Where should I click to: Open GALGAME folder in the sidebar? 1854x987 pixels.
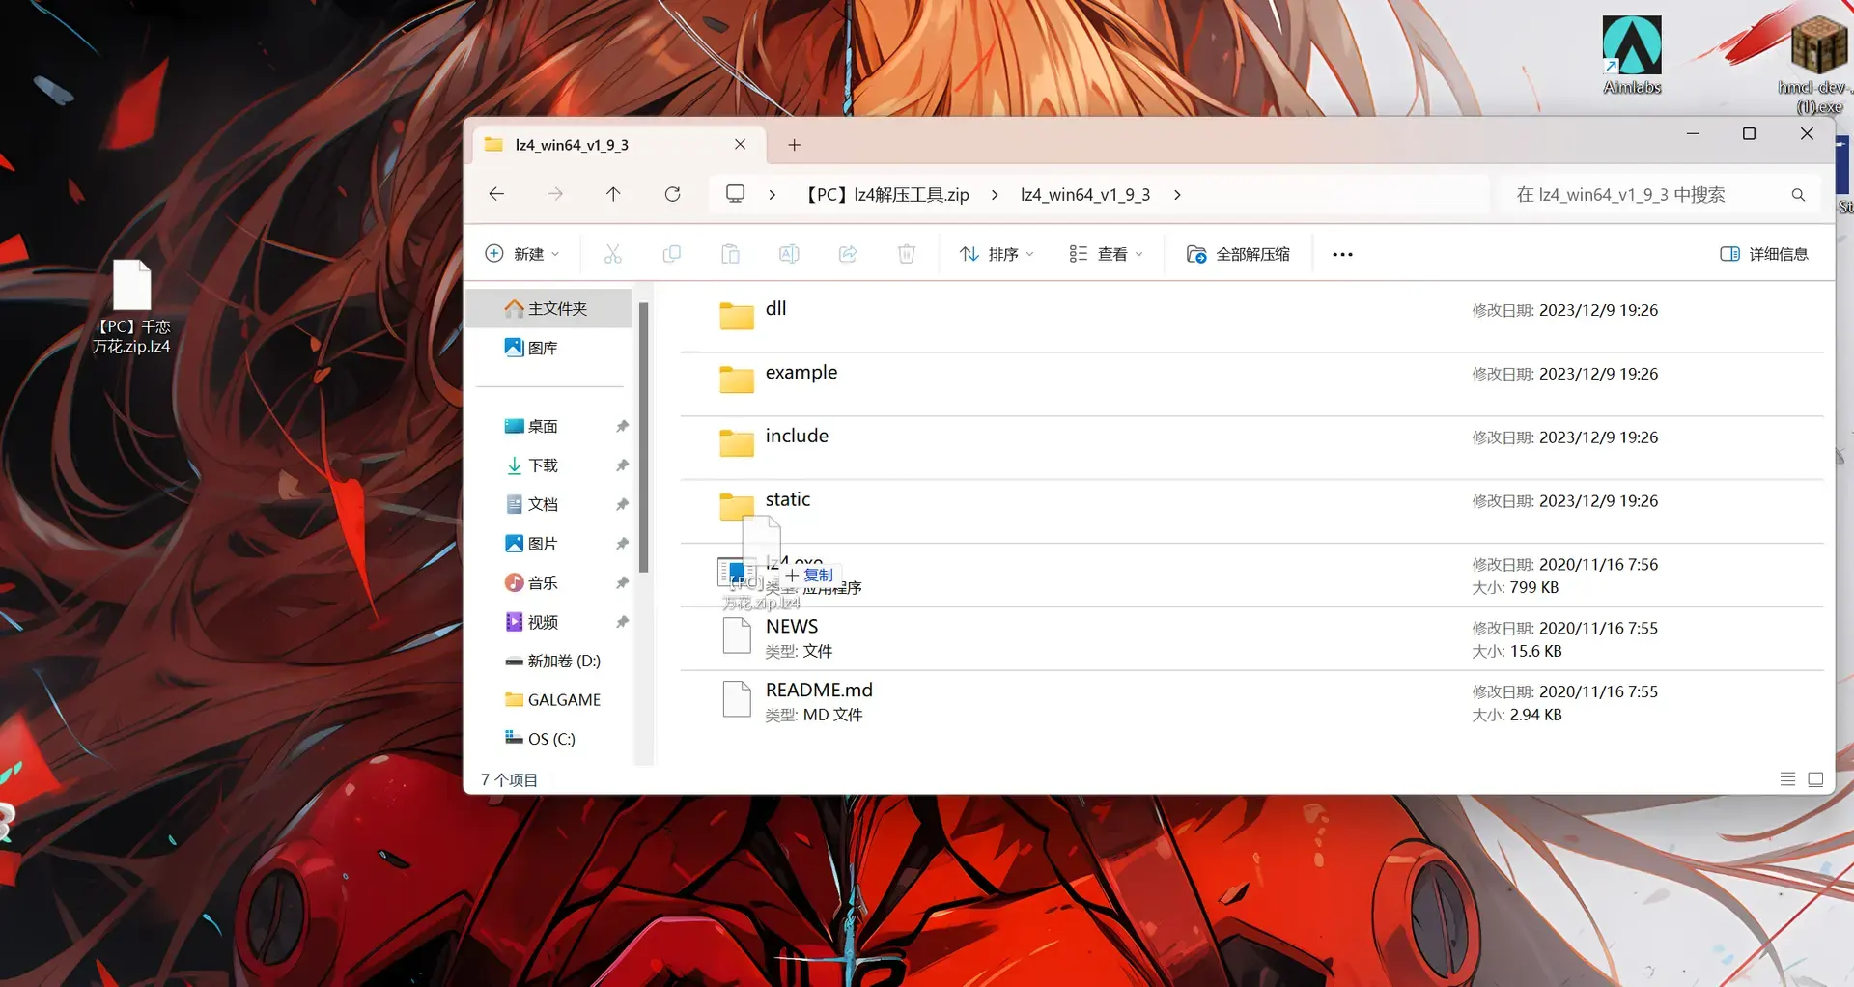click(550, 700)
